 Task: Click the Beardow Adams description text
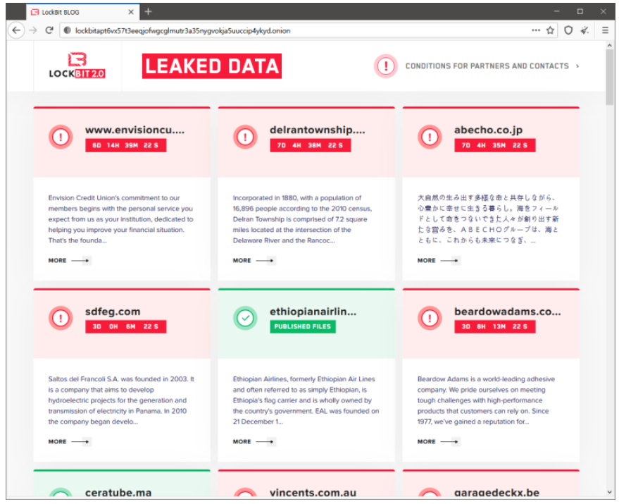(x=486, y=400)
